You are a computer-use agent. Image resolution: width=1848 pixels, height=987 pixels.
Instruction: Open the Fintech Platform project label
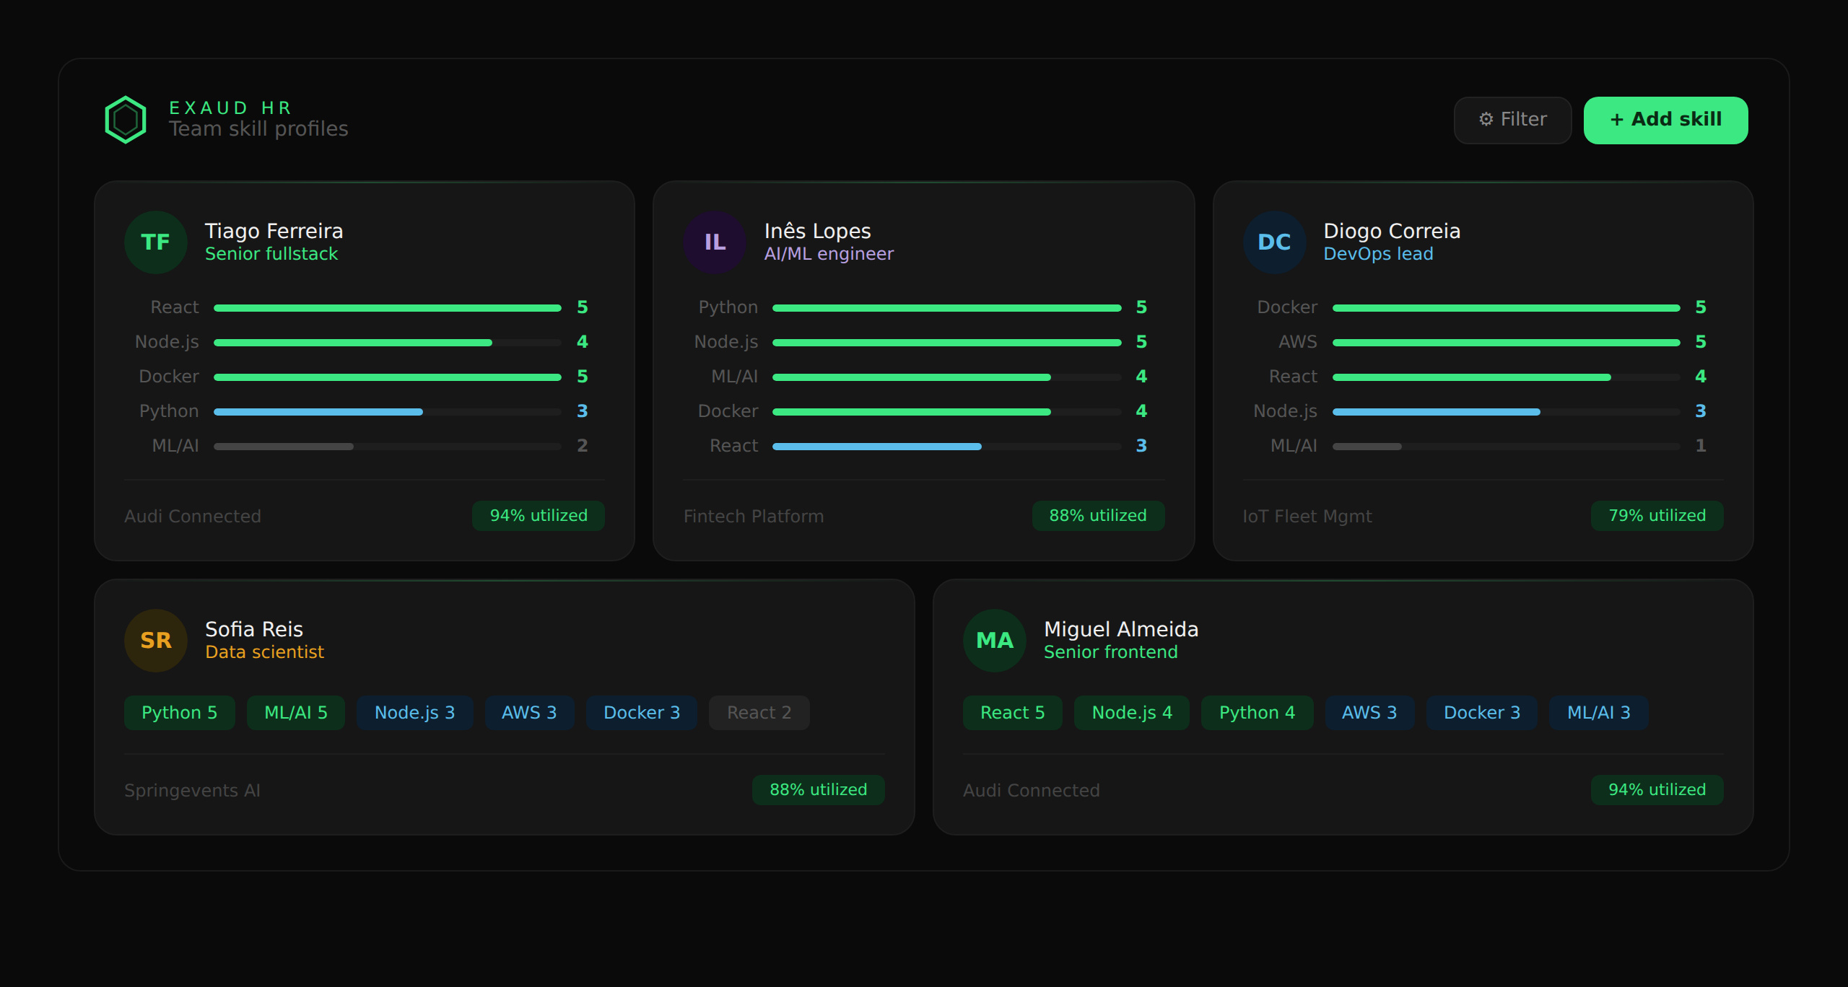pos(754,517)
